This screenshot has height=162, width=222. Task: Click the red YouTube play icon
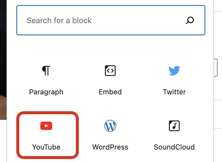[46, 126]
